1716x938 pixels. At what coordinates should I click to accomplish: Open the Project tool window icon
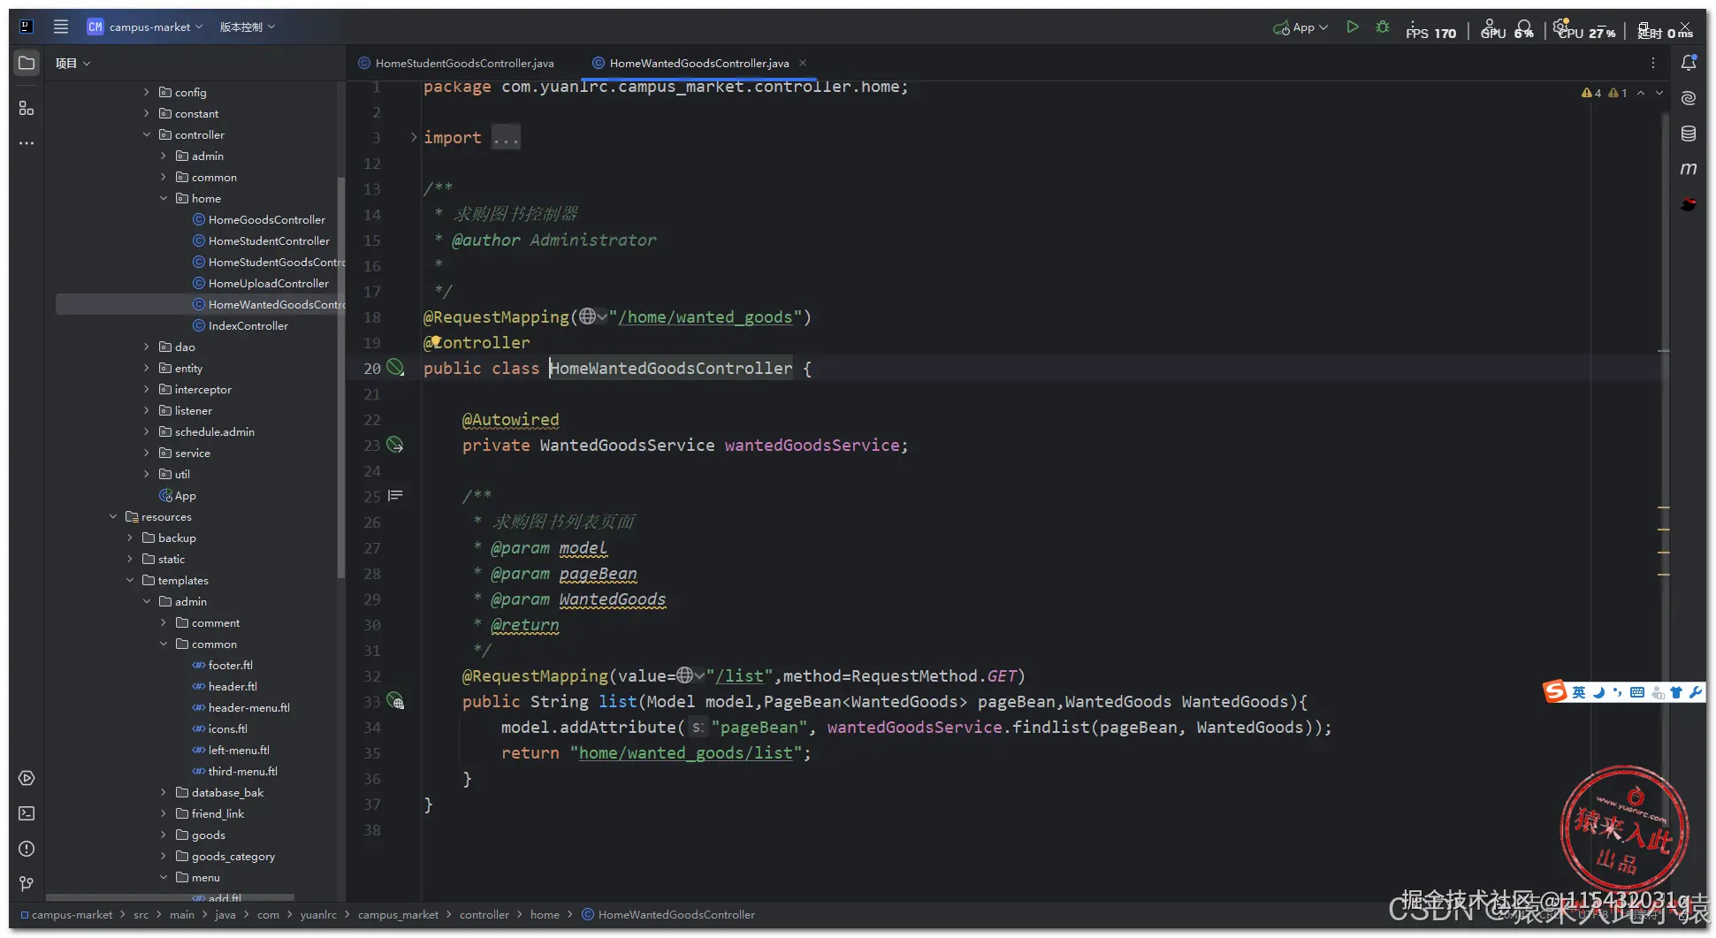tap(27, 63)
